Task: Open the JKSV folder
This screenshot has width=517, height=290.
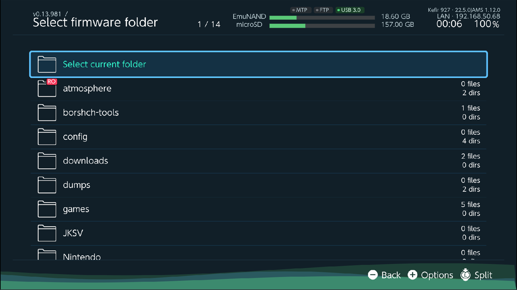Action: tap(258, 233)
